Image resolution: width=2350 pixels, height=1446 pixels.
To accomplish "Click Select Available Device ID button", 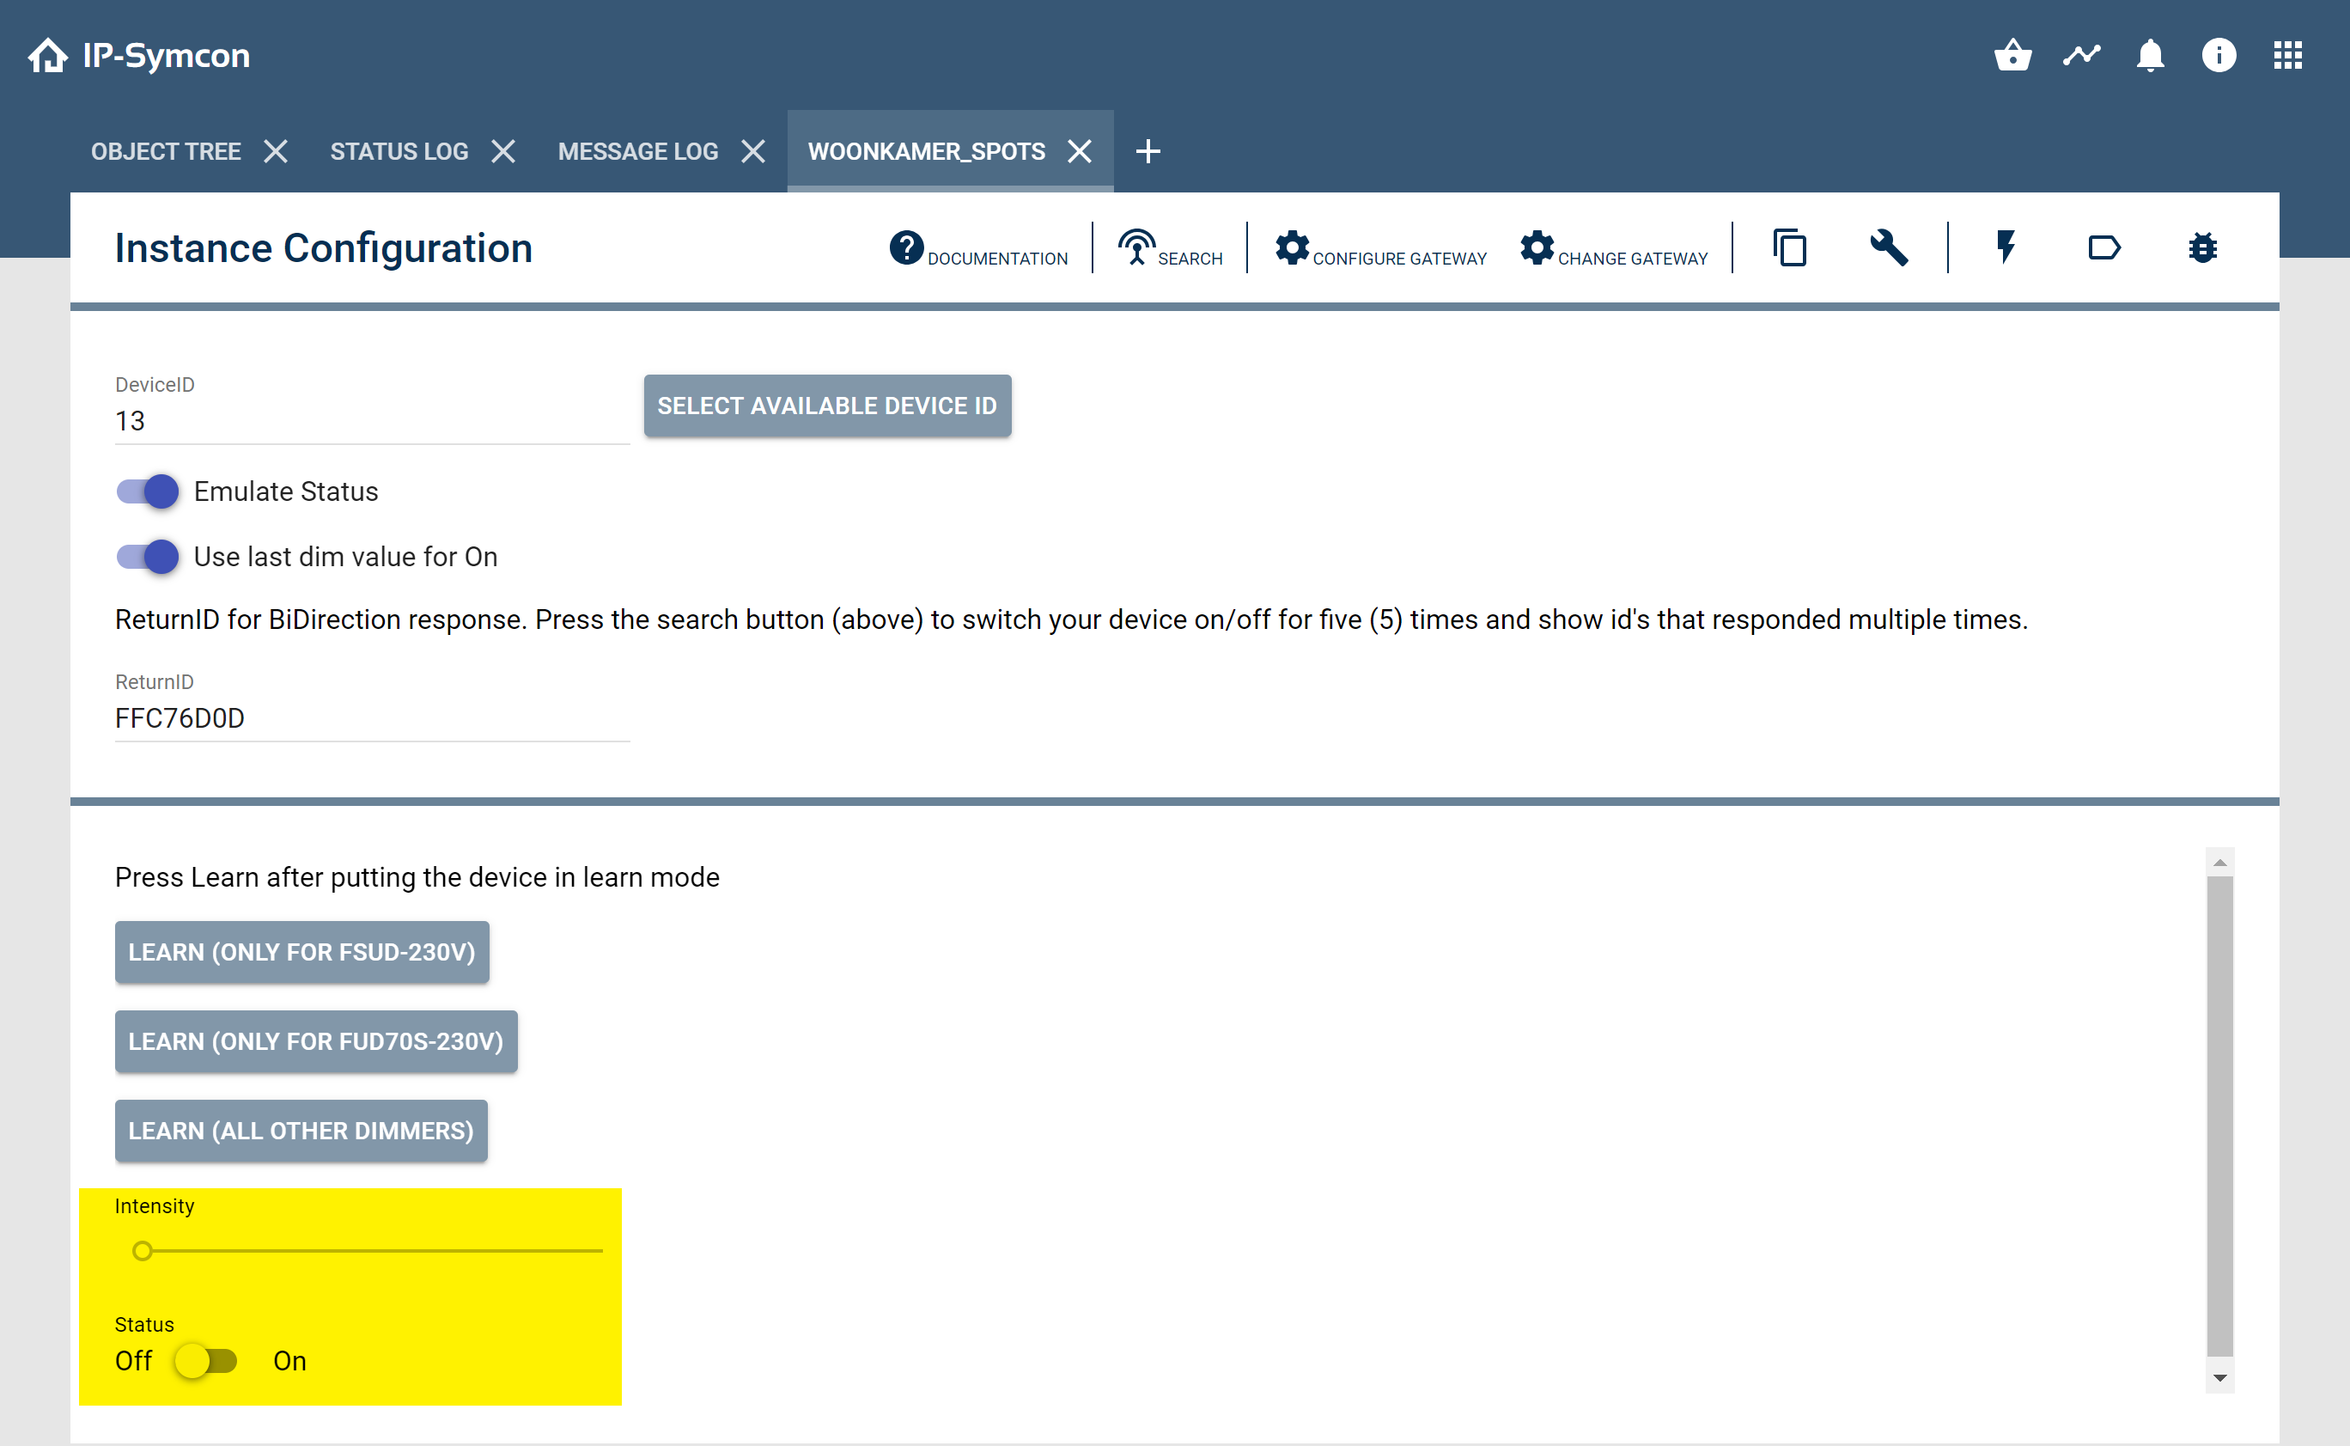I will 827,406.
